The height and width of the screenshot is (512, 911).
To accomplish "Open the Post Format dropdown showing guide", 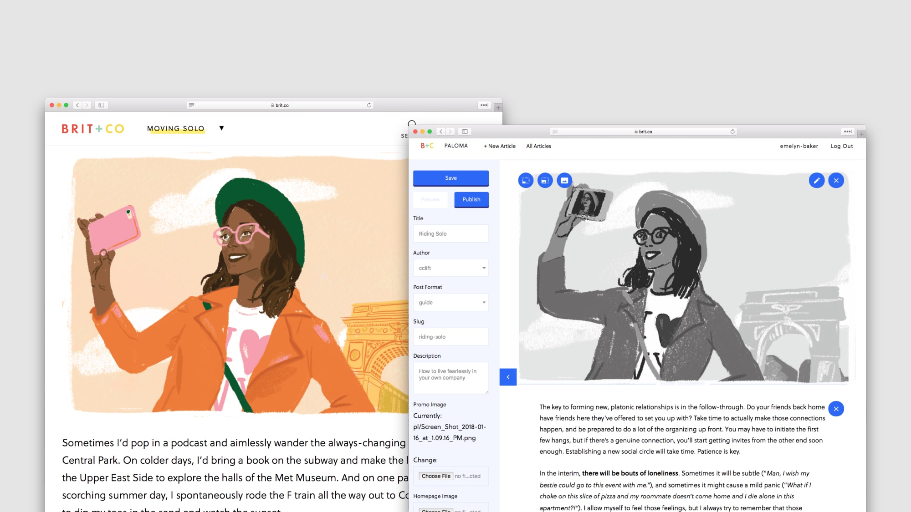I will (x=450, y=302).
